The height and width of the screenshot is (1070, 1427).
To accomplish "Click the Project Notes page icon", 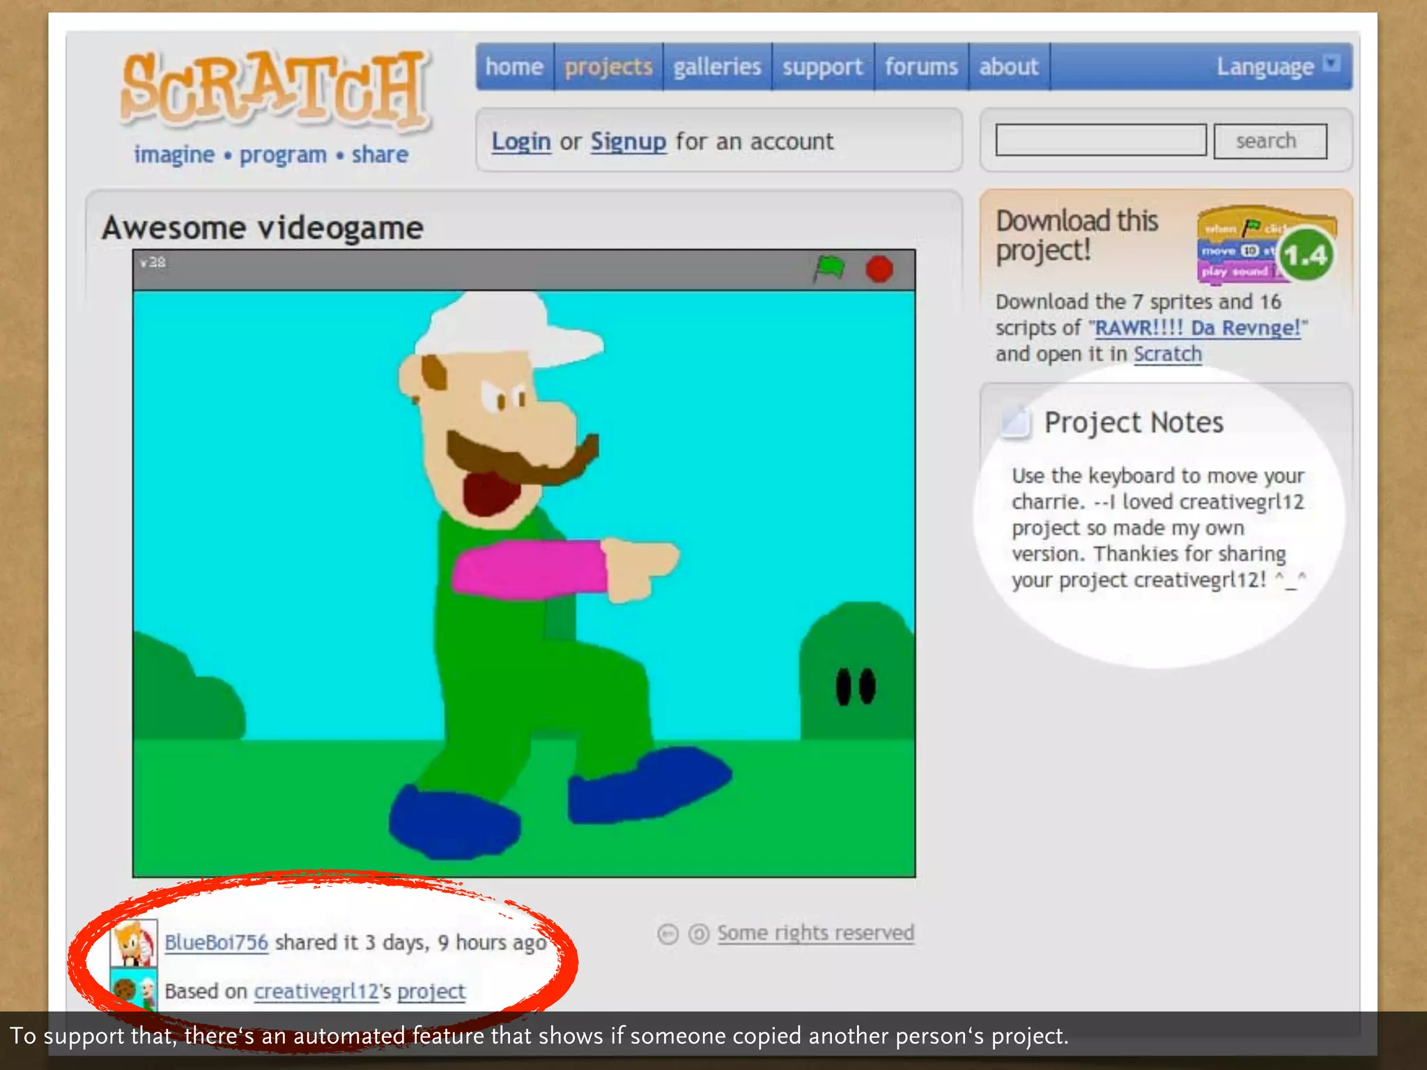I will pos(1015,421).
